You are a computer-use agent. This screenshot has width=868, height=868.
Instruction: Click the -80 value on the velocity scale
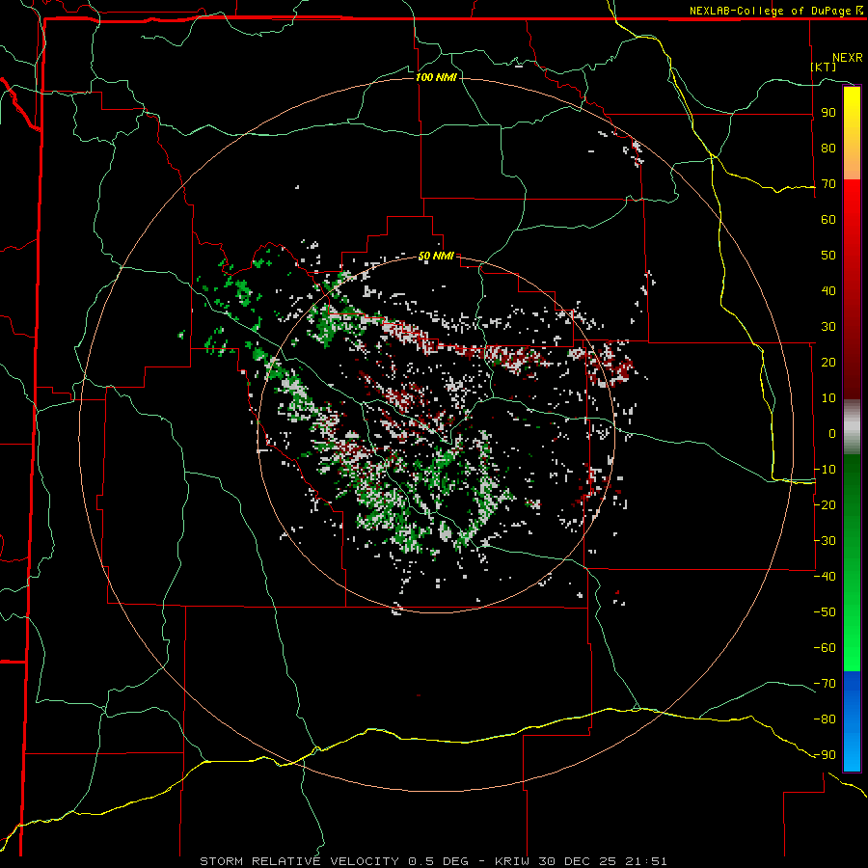click(825, 719)
